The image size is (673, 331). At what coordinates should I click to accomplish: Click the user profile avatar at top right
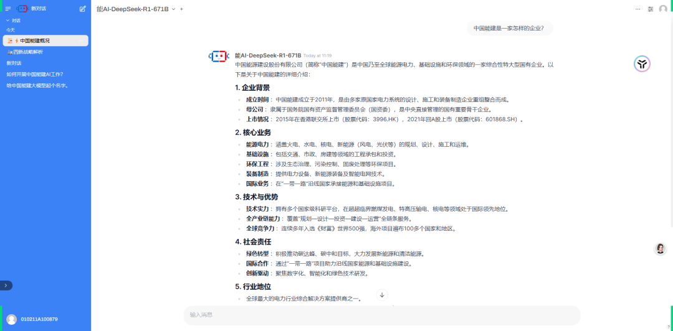pos(663,9)
